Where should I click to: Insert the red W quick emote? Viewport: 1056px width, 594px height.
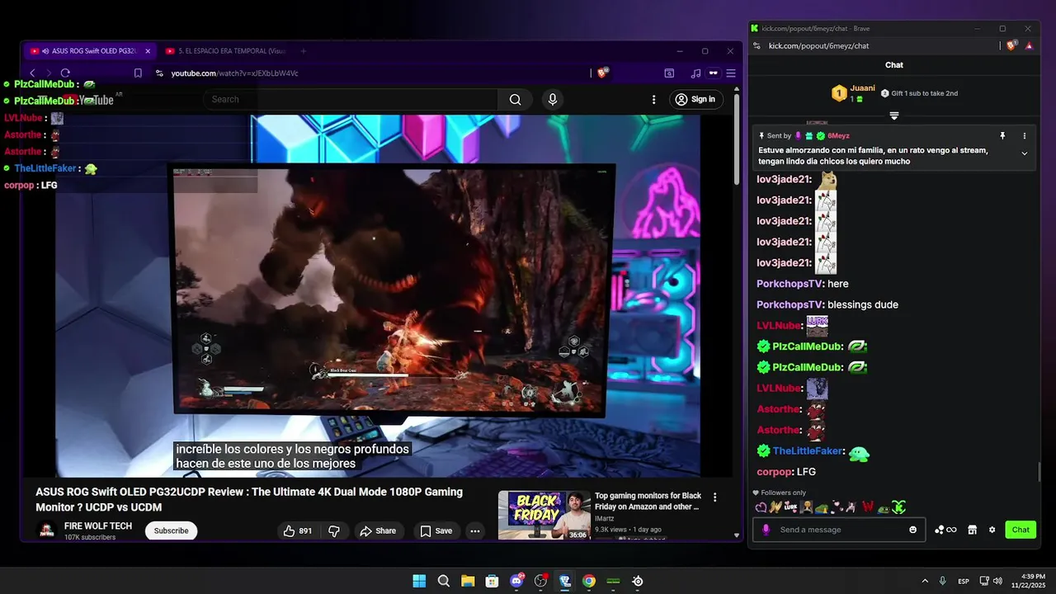pos(868,507)
